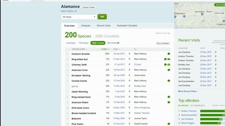Click Joe Donahue's green species bar
Viewport: 225px width, 126px height.
[x=211, y=119]
